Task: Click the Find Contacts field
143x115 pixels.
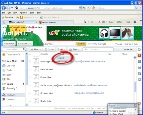Action: tap(98, 49)
